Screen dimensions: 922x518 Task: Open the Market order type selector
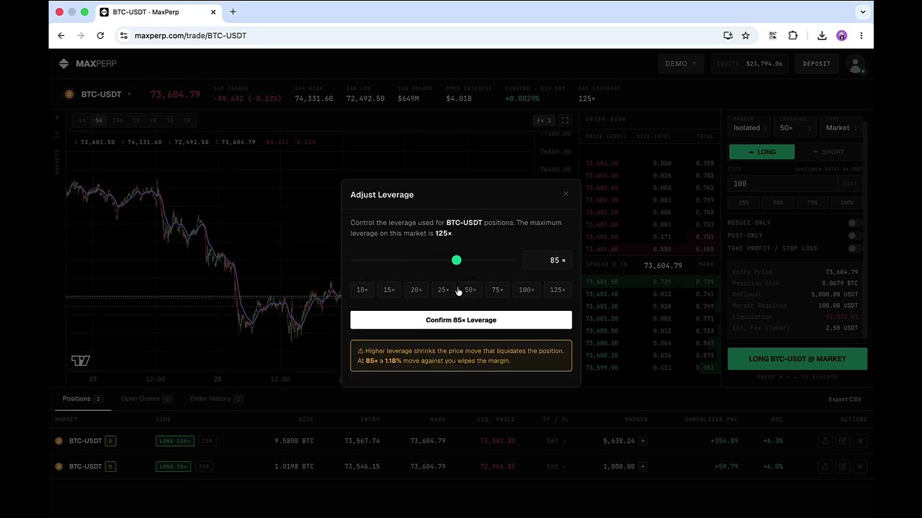click(x=841, y=127)
